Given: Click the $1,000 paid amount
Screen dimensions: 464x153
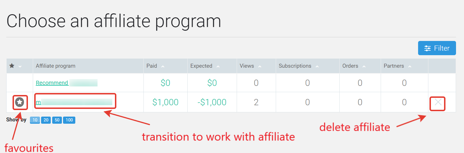Looking at the screenshot, I should (x=165, y=102).
